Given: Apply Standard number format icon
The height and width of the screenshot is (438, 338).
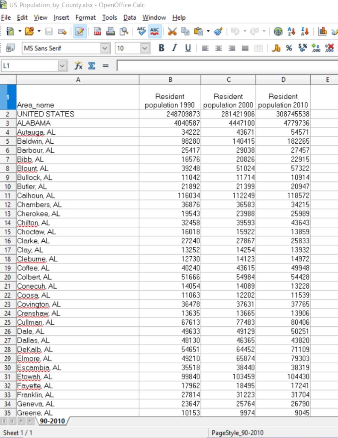Looking at the screenshot, I should click(303, 48).
